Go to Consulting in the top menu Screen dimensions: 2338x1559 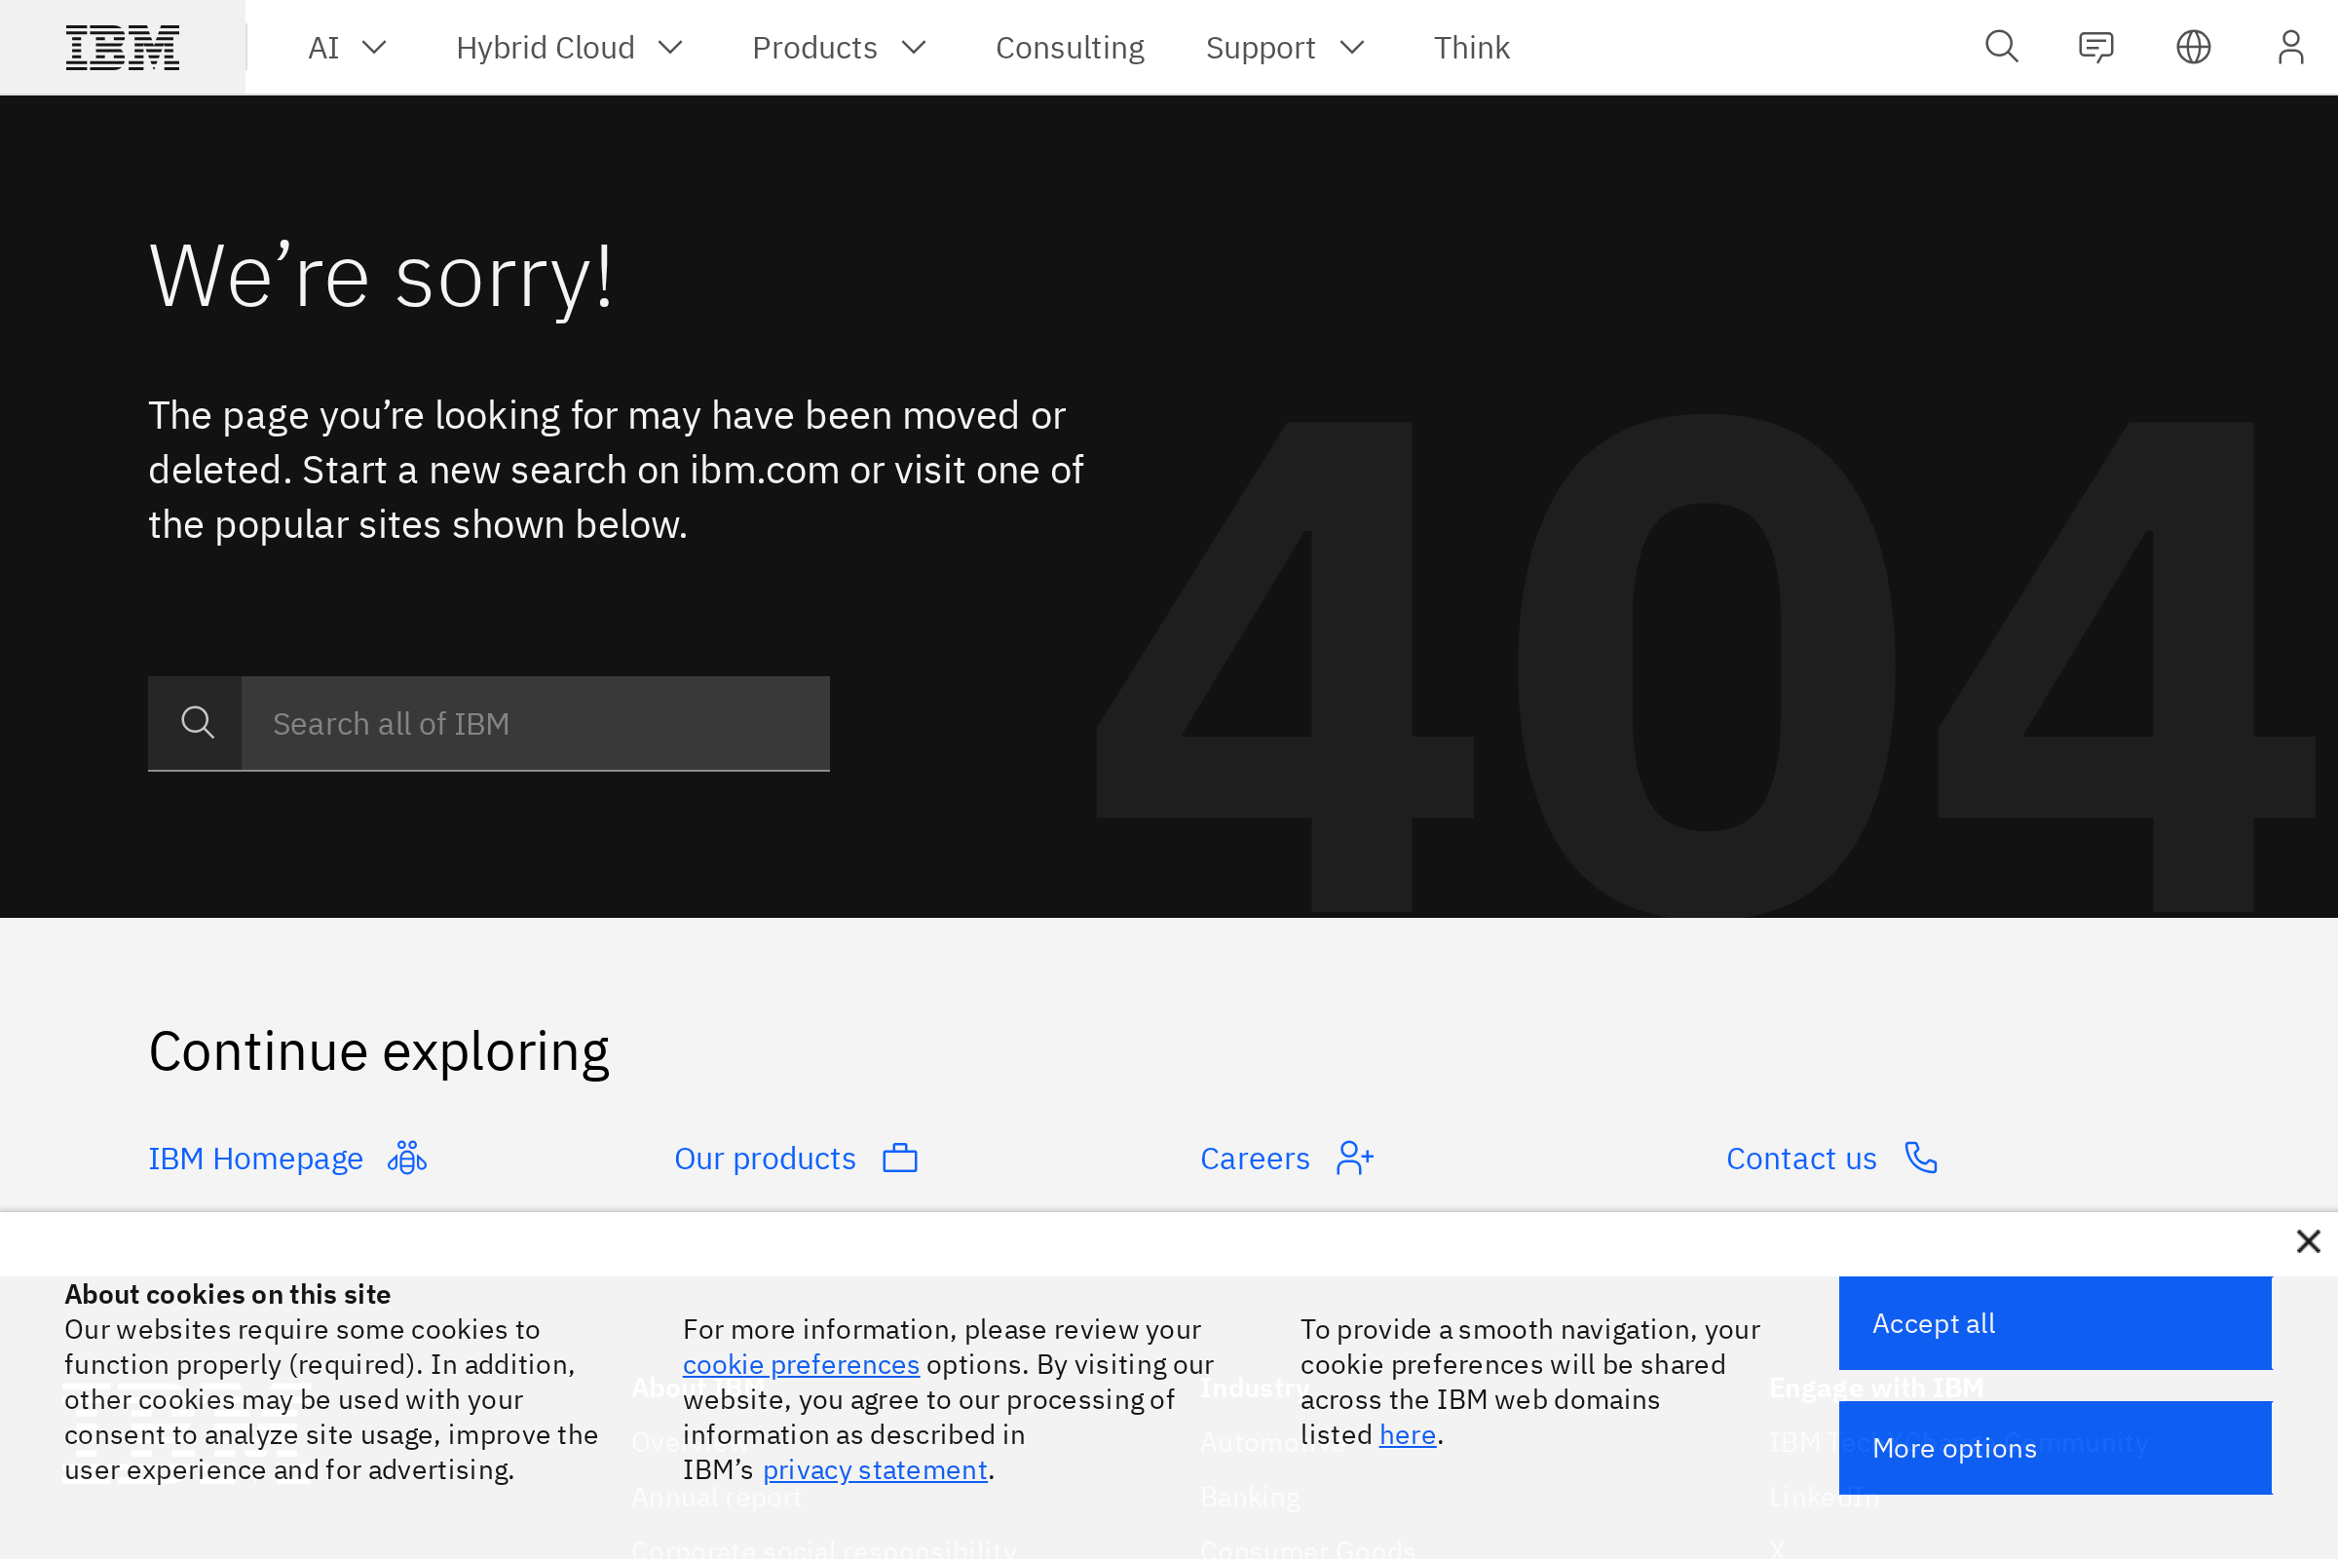coord(1070,48)
